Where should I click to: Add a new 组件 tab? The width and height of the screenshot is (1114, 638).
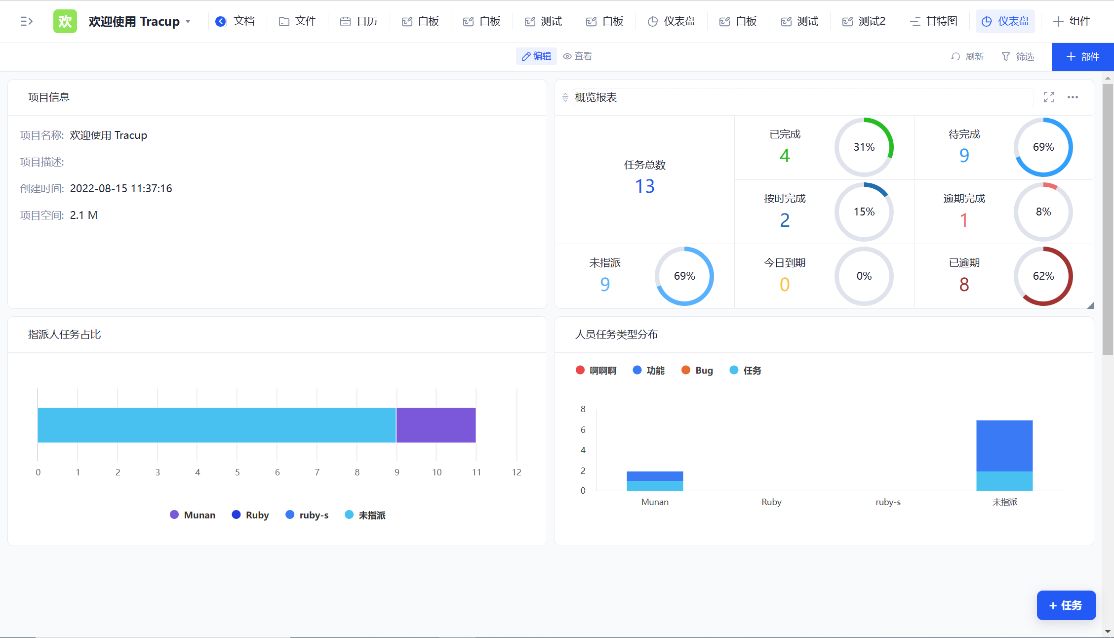(1072, 21)
